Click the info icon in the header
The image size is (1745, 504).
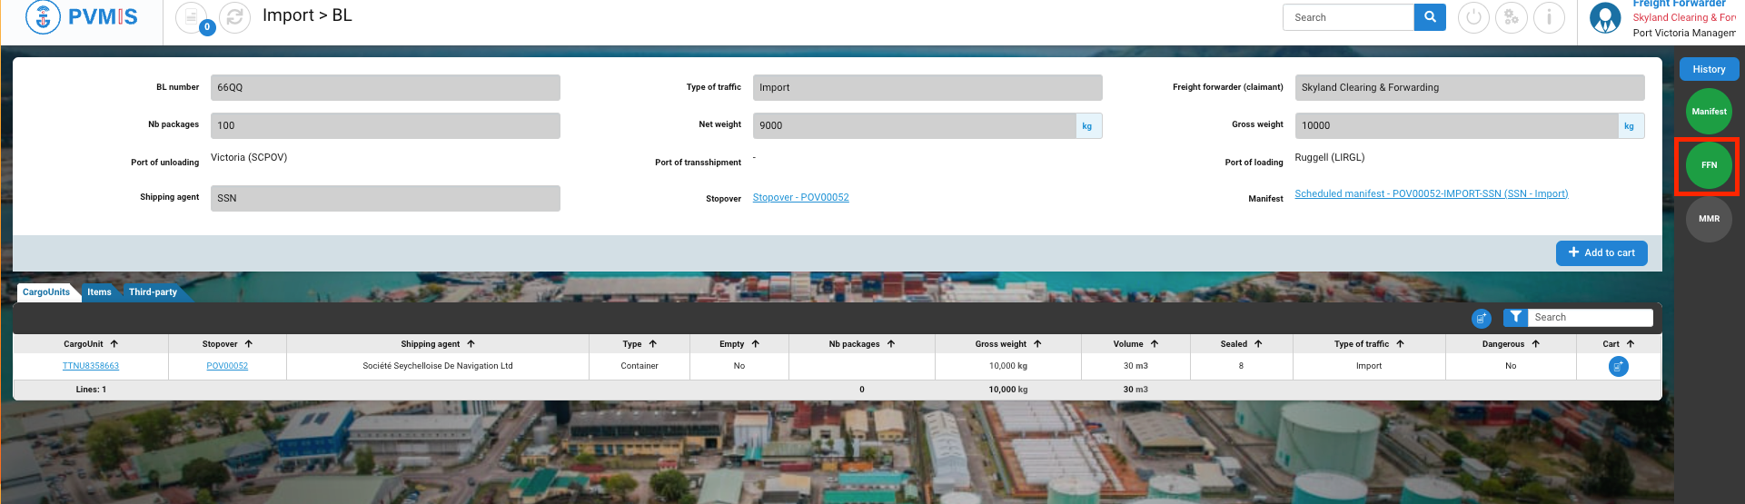point(1549,17)
